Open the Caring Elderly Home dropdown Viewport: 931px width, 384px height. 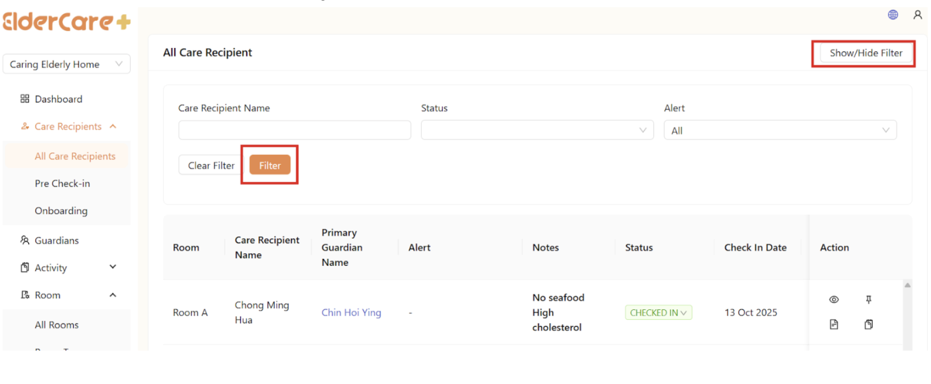(x=66, y=64)
